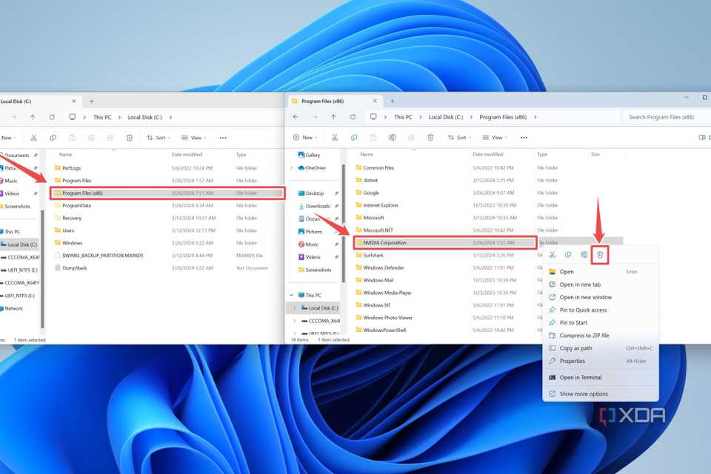
Task: Click Delete icon in Local Disk (C:) toolbar
Action: (129, 138)
